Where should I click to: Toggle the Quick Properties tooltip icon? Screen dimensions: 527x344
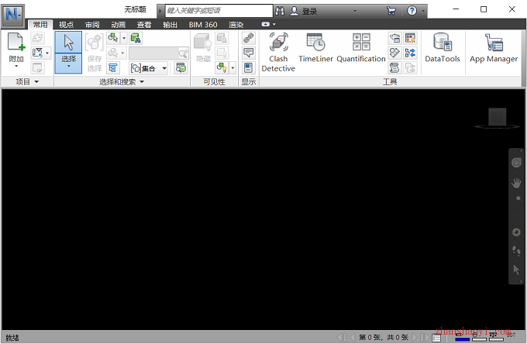tap(248, 53)
